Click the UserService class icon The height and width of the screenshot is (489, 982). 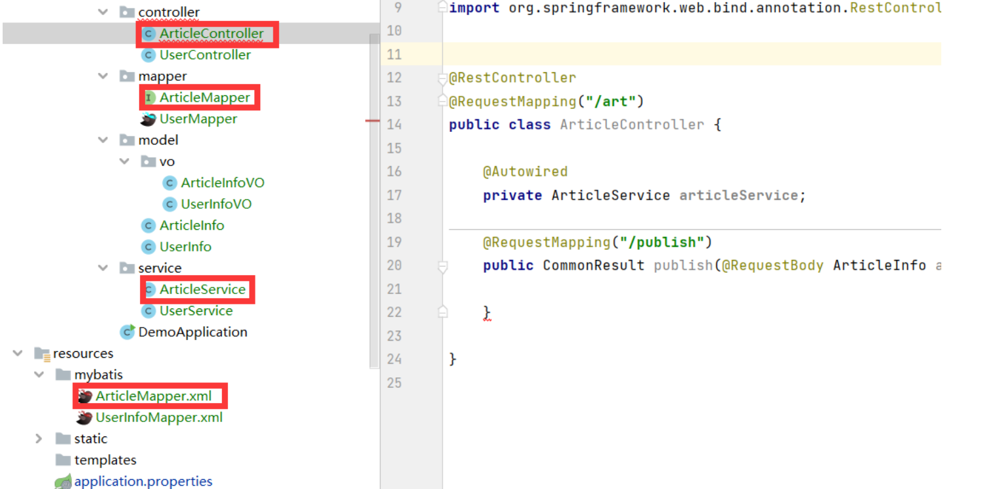(x=149, y=311)
